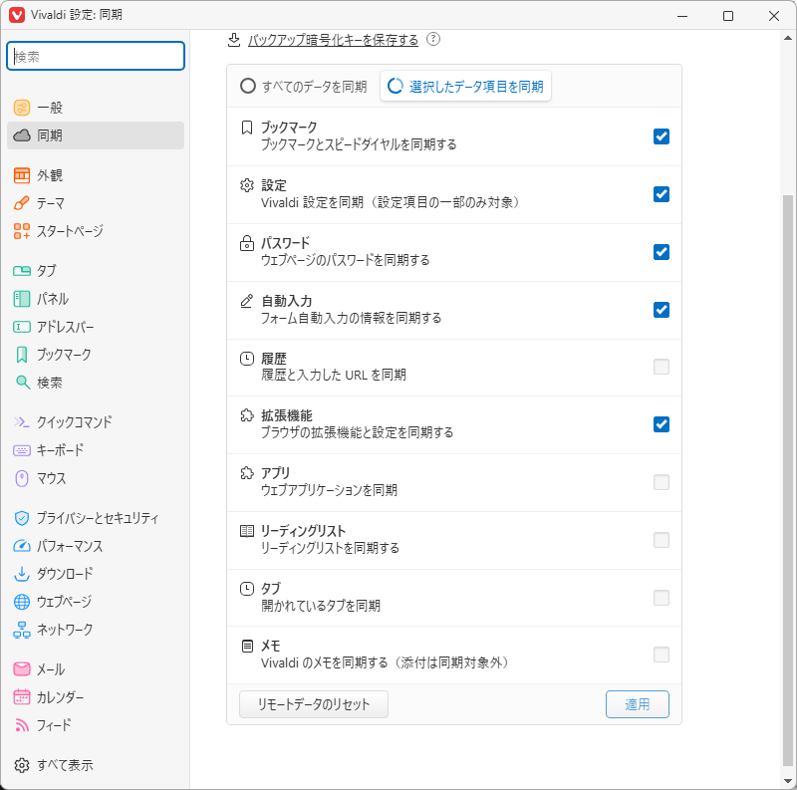The image size is (797, 790).
Task: Focus the 検索 settings search field
Action: coord(96,56)
